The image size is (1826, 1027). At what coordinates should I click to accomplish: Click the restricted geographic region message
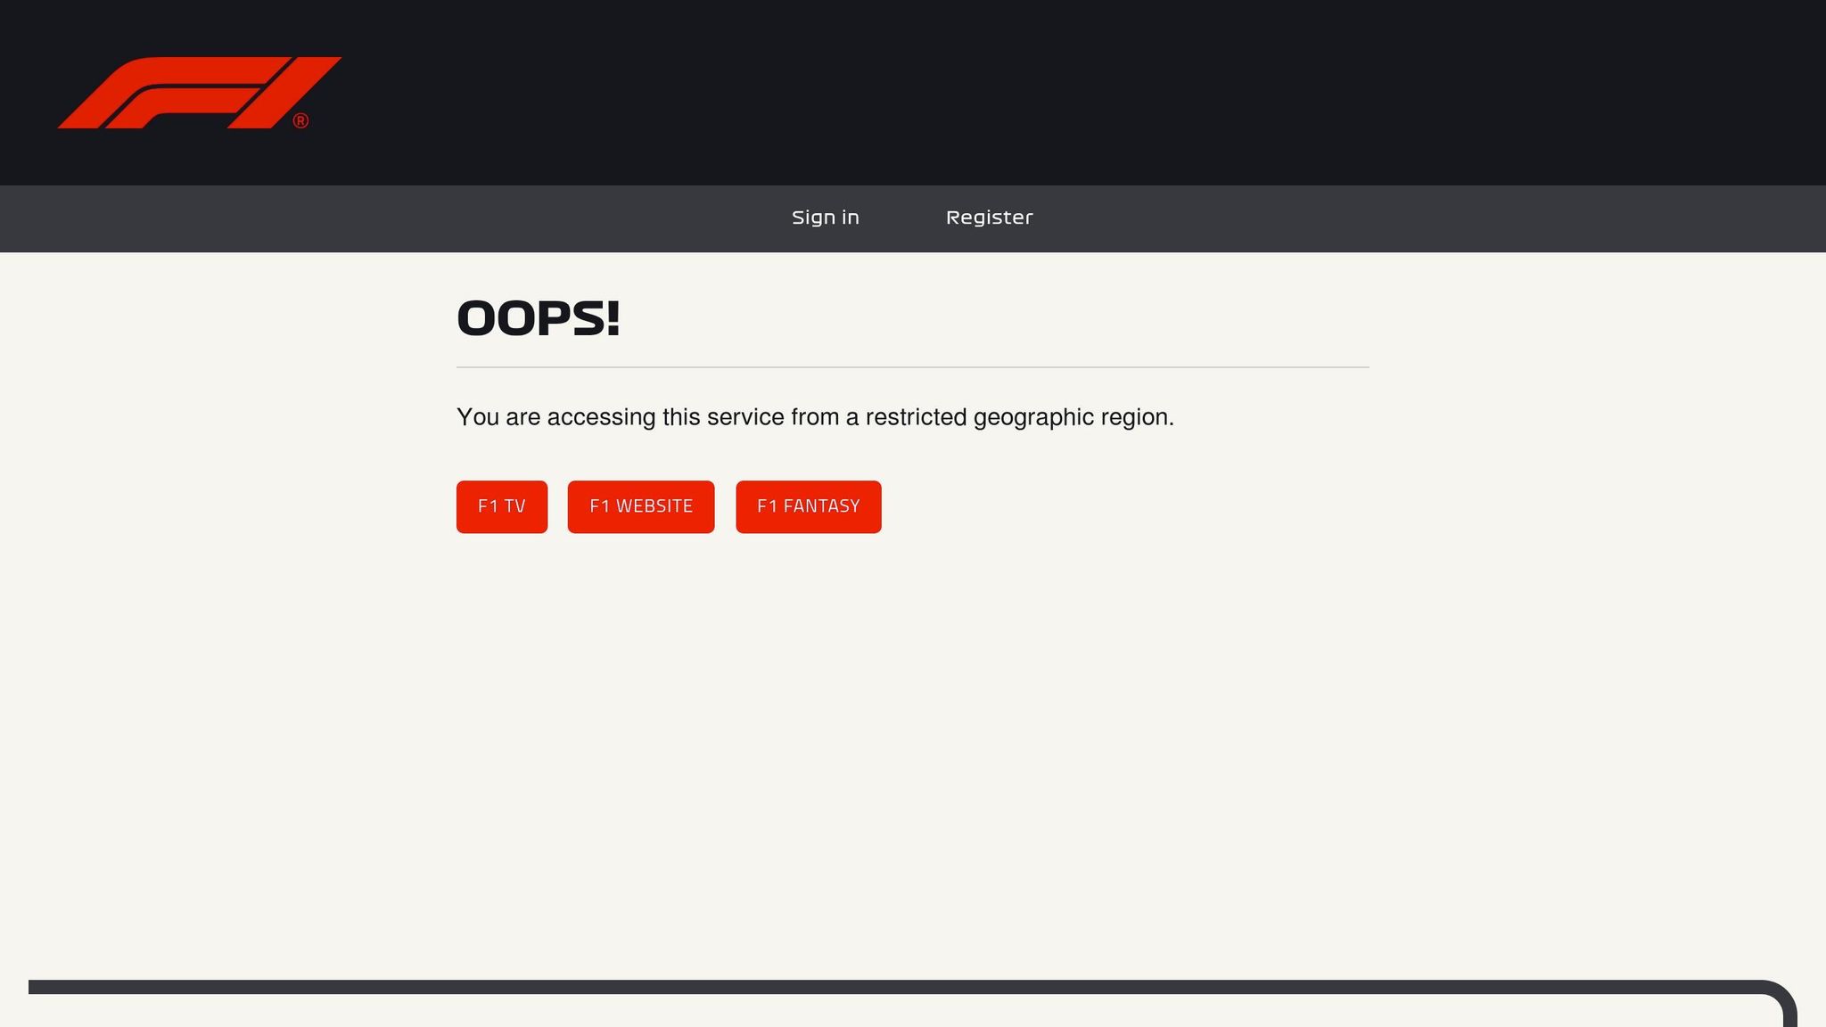[x=814, y=417]
